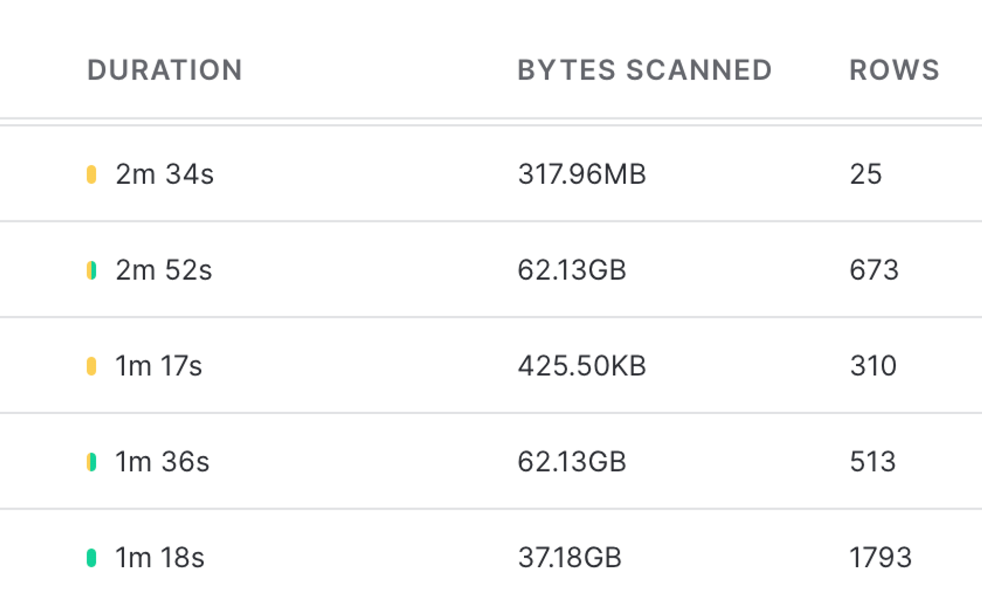Click the yellow-green status pill beside 2m 52s

(92, 270)
